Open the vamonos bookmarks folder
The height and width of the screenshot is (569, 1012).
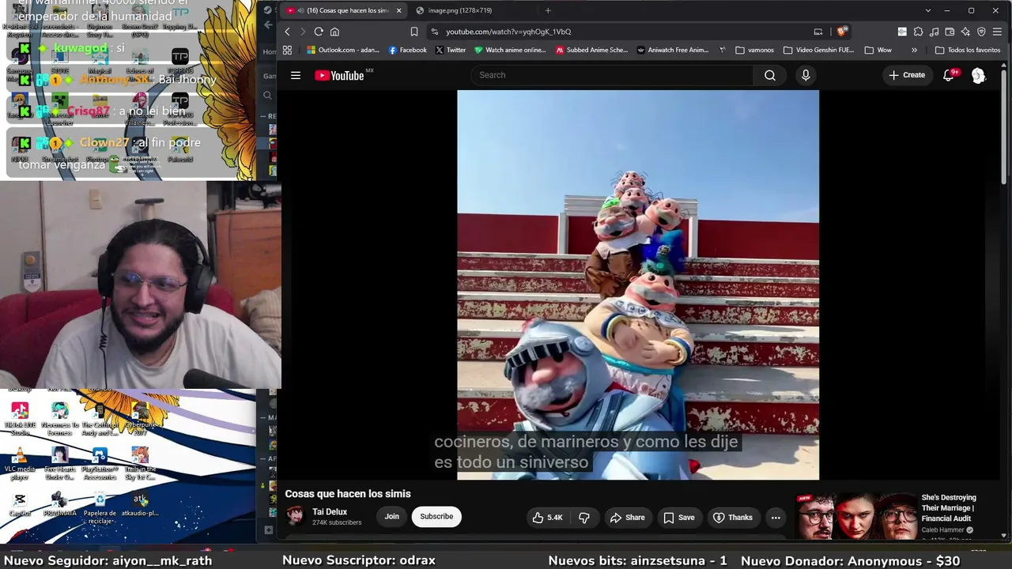[x=754, y=50]
